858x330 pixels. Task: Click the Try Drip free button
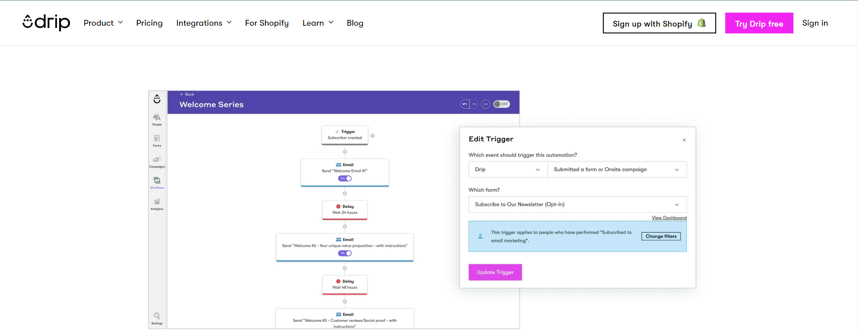point(759,23)
